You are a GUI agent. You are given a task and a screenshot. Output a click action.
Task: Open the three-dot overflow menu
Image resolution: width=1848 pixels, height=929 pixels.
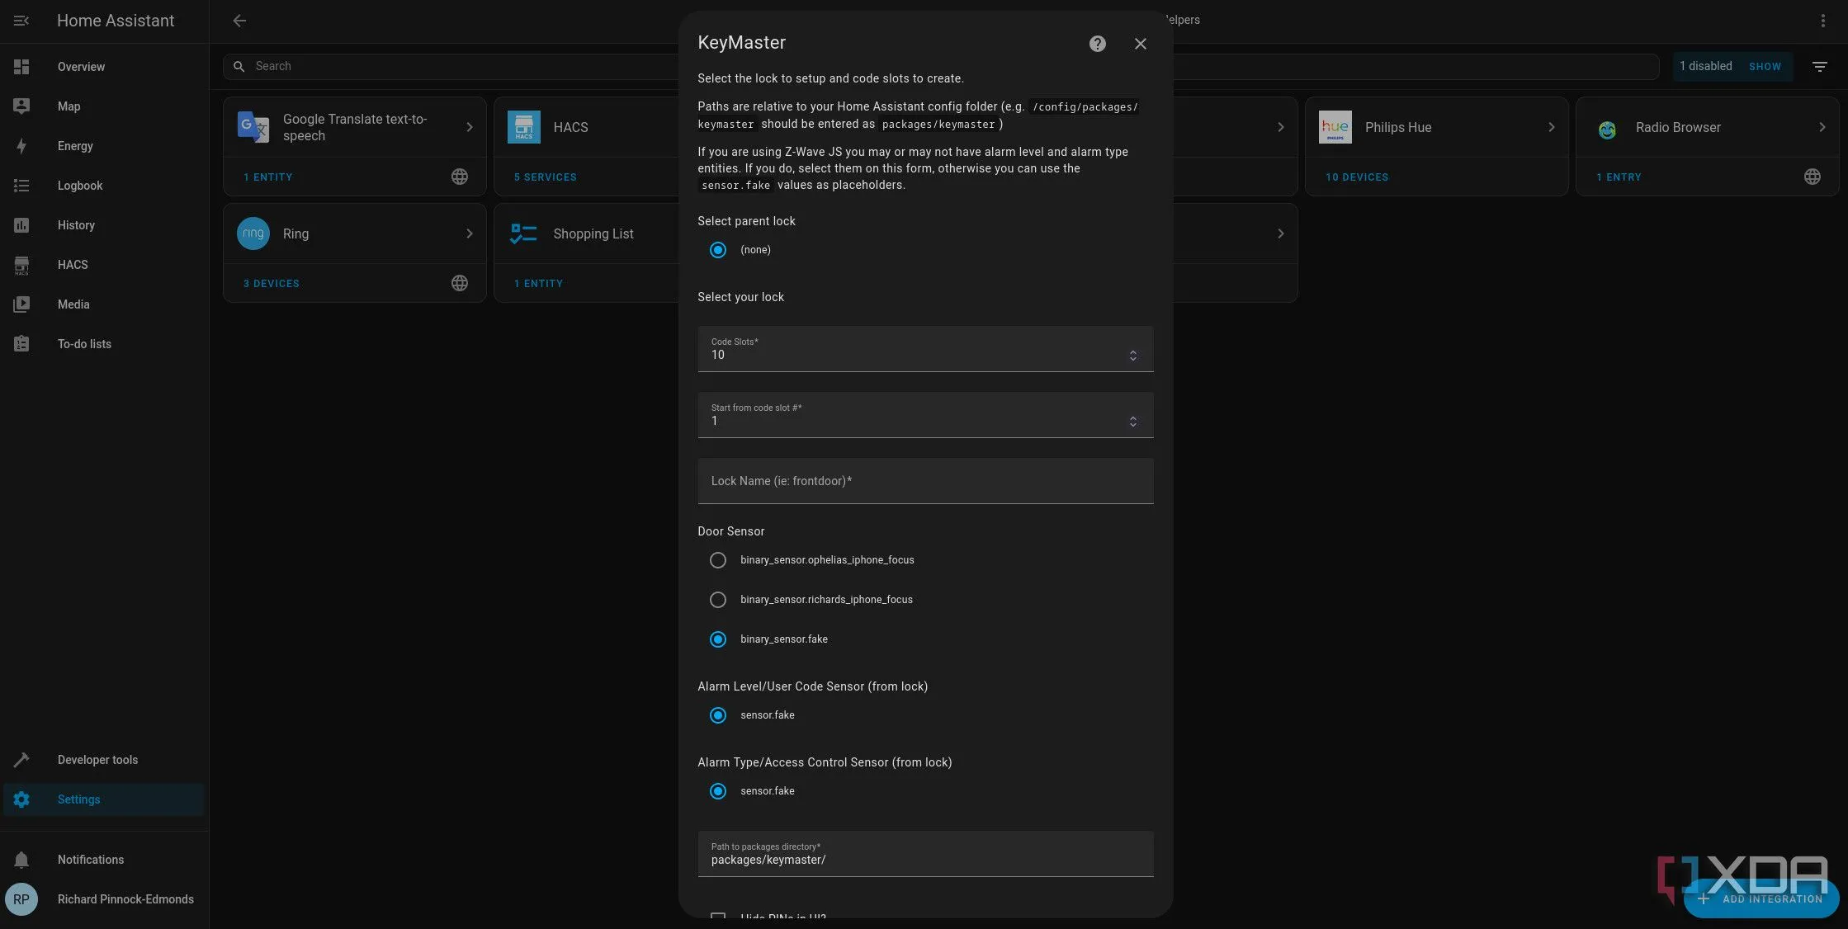pyautogui.click(x=1822, y=21)
